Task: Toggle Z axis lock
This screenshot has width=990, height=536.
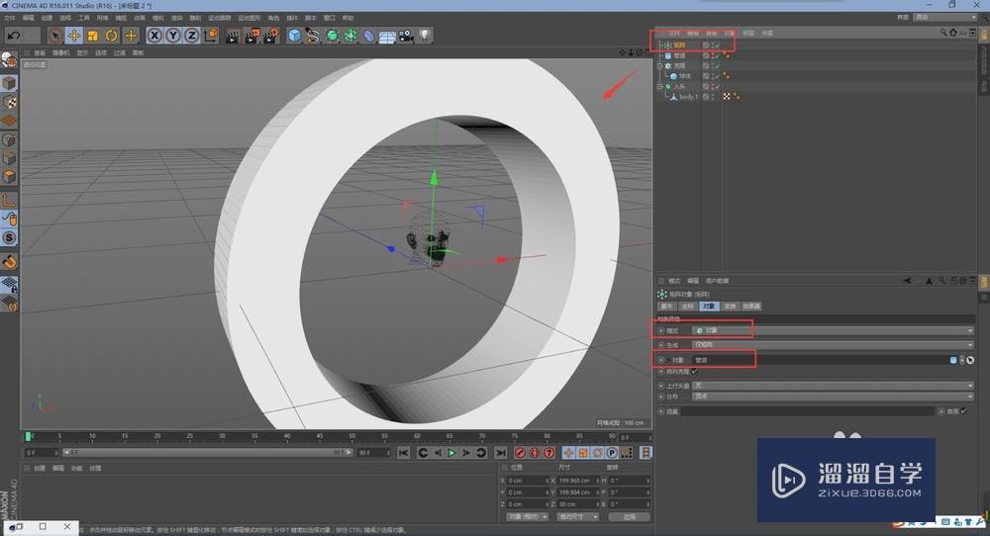Action: tap(191, 36)
